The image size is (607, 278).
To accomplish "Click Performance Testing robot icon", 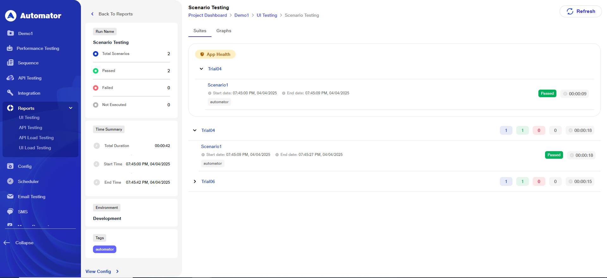I will pyautogui.click(x=10, y=48).
